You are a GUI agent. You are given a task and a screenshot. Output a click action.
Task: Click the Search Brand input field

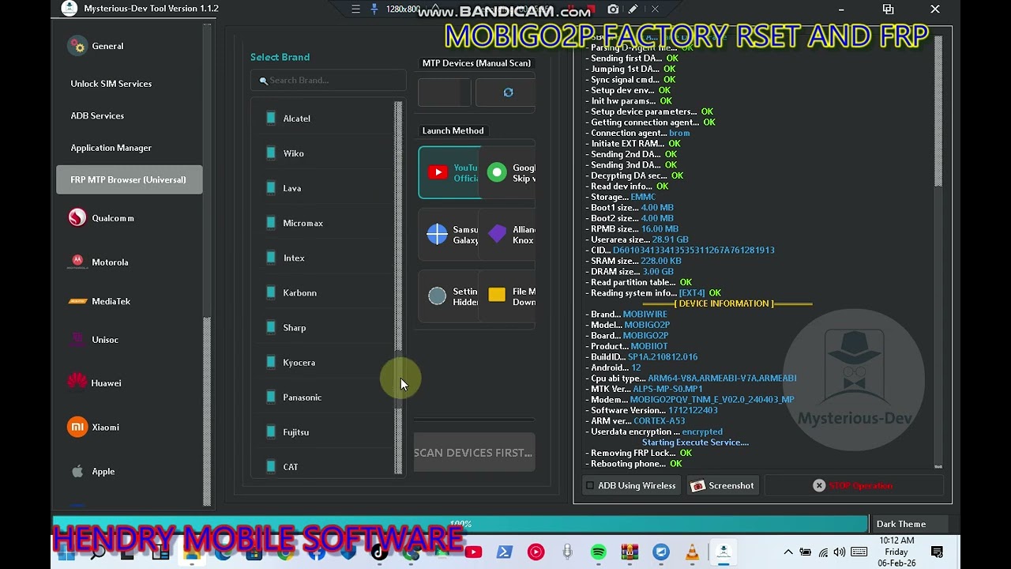[329, 80]
